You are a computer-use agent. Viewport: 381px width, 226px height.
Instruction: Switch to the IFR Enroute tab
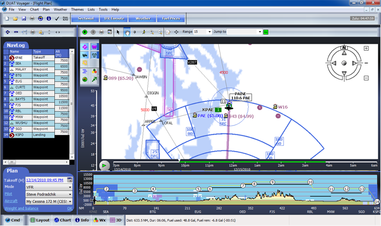pos(114,18)
